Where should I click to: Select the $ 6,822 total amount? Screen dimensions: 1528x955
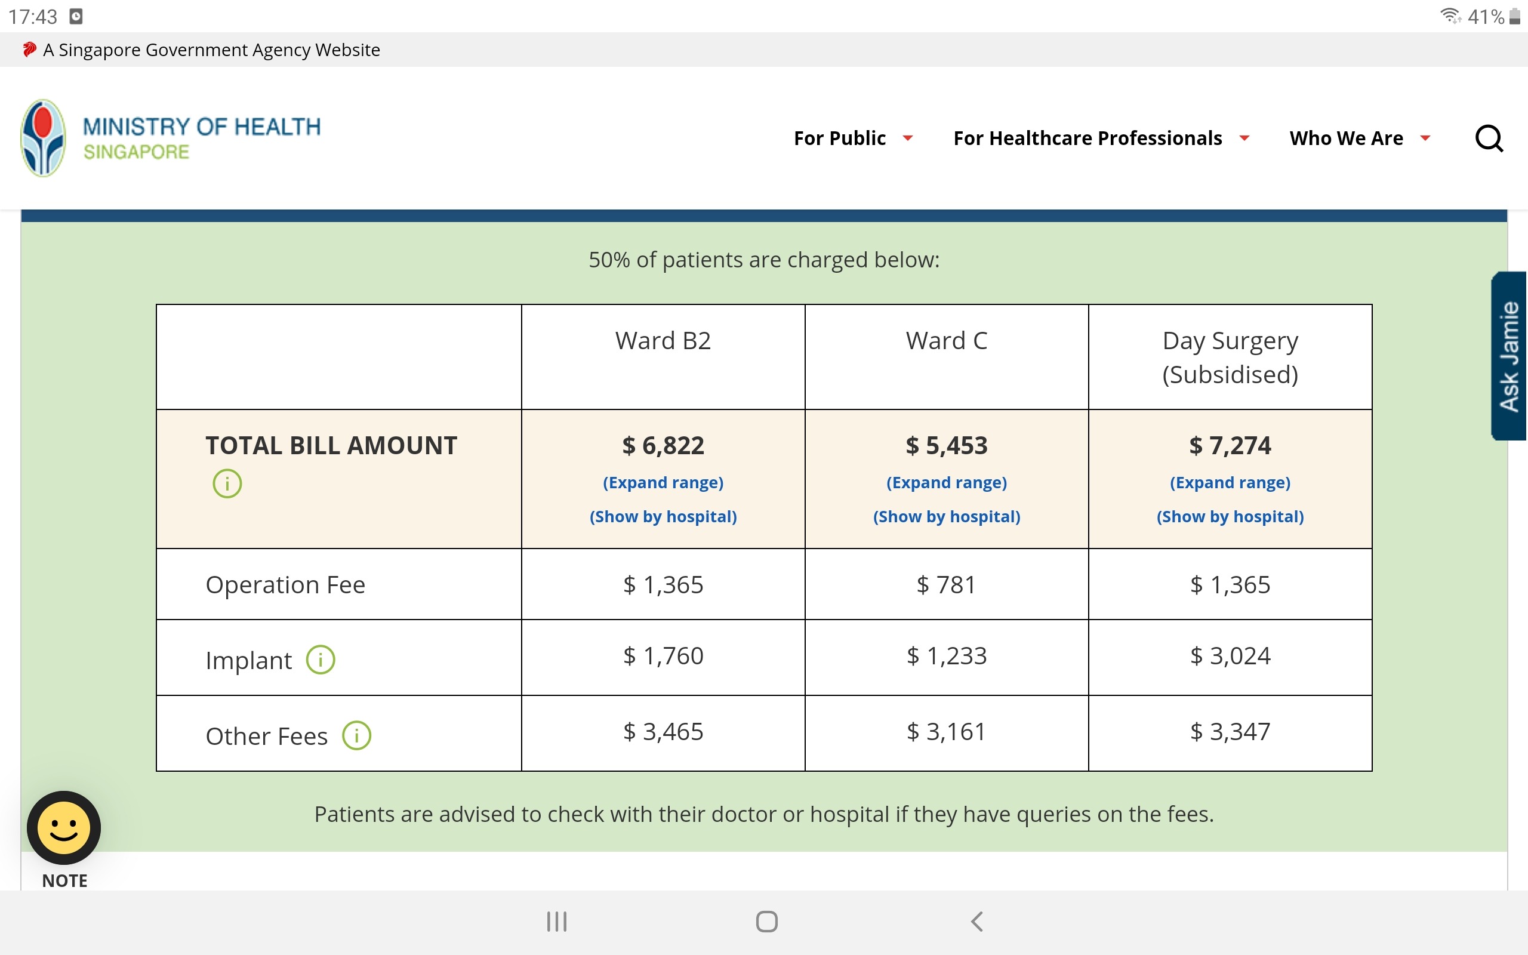663,446
